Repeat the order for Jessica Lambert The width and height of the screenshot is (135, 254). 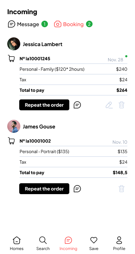pyautogui.click(x=44, y=105)
